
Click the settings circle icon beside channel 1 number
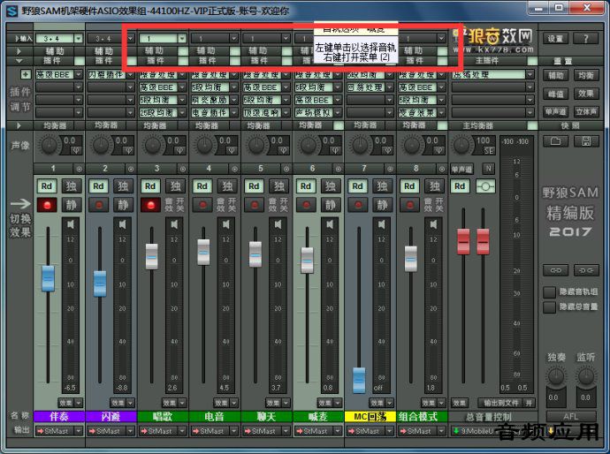coord(79,169)
